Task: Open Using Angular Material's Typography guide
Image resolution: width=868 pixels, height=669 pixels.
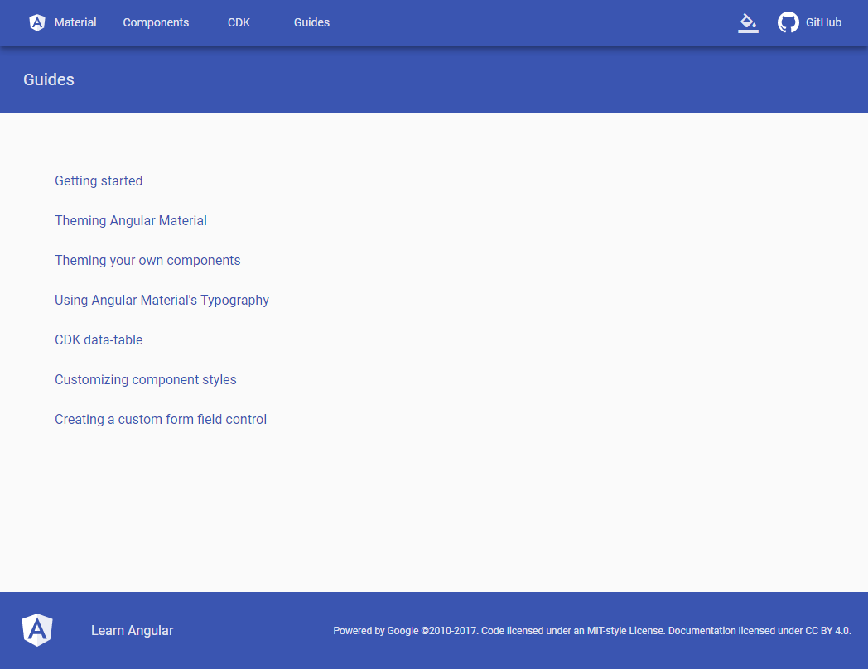Action: click(162, 301)
